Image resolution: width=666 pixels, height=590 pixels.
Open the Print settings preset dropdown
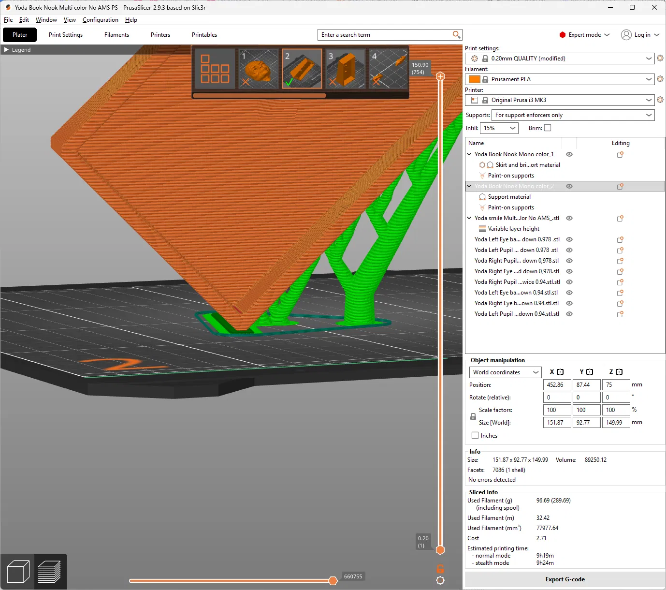pos(560,59)
